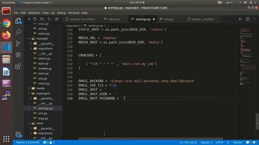This screenshot has width=259, height=145.
Task: Open the Files manager from dock
Action: (x=6, y=60)
